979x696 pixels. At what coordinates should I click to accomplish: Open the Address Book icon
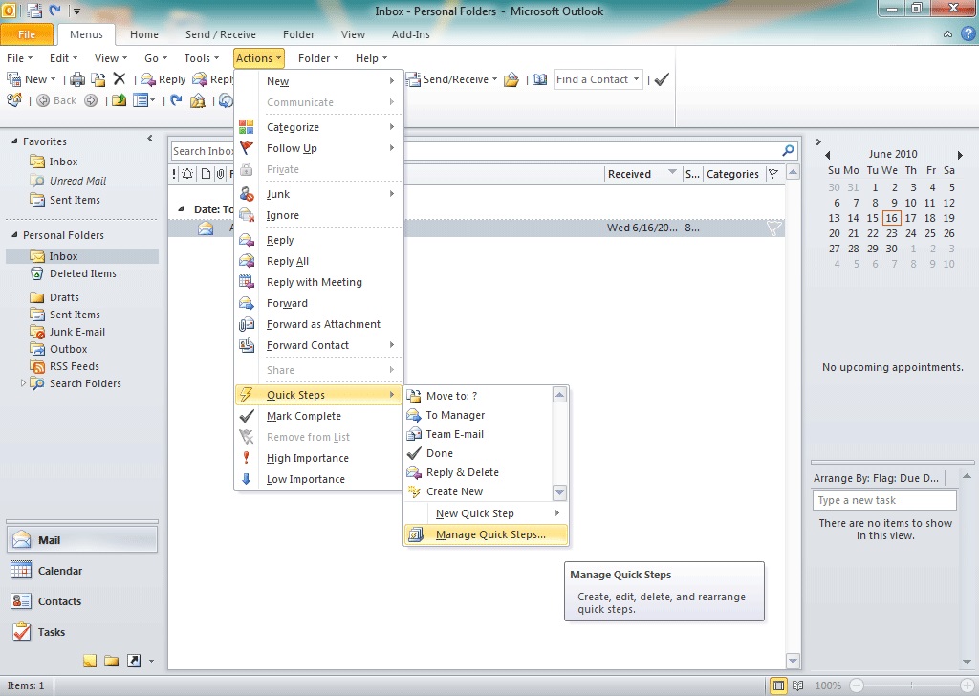click(x=540, y=79)
